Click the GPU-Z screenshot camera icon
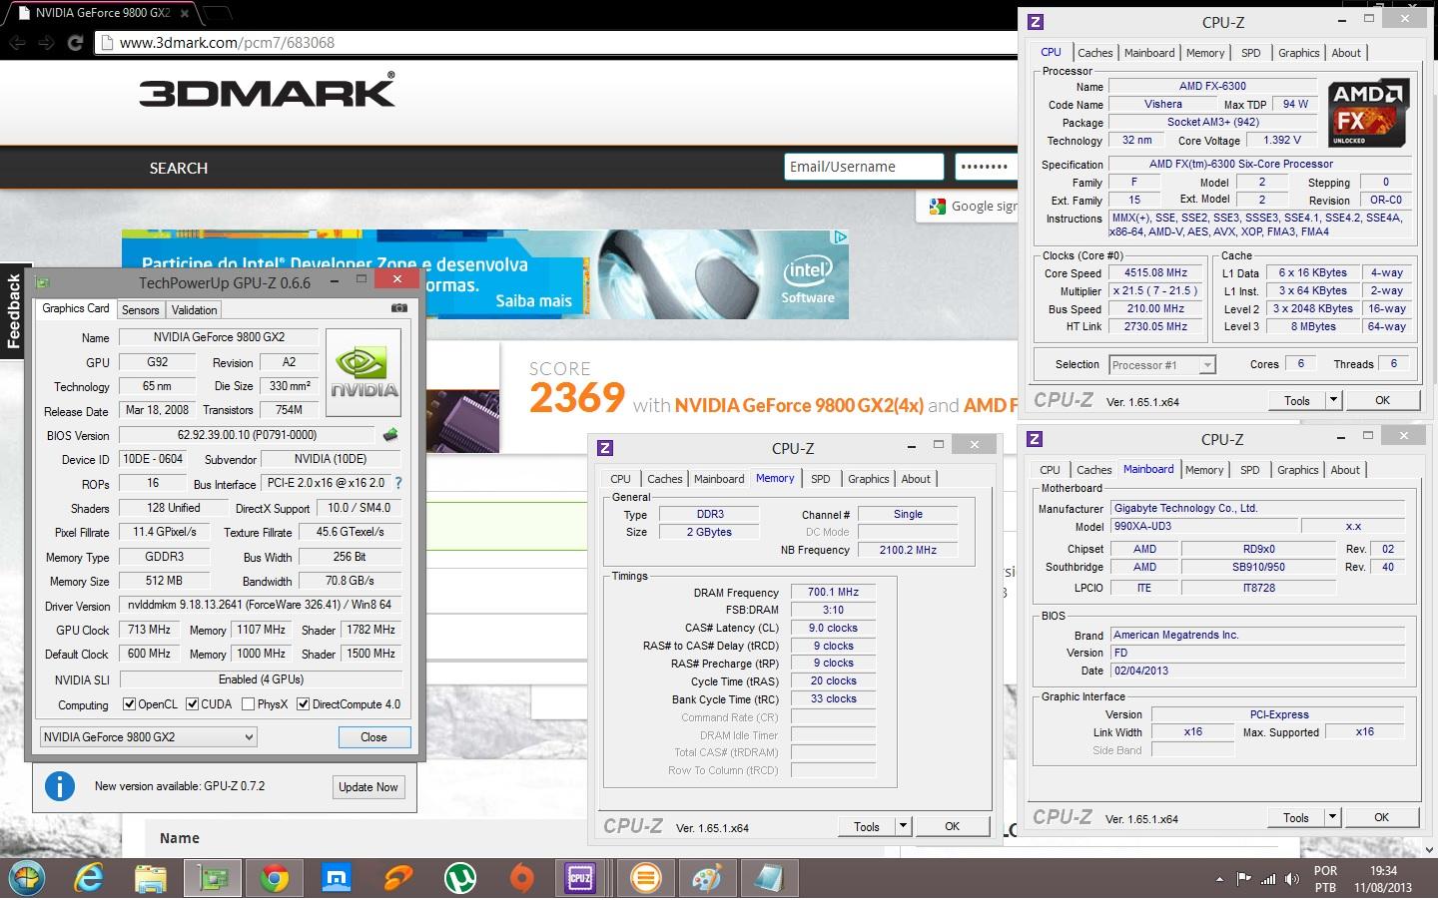 [x=399, y=308]
